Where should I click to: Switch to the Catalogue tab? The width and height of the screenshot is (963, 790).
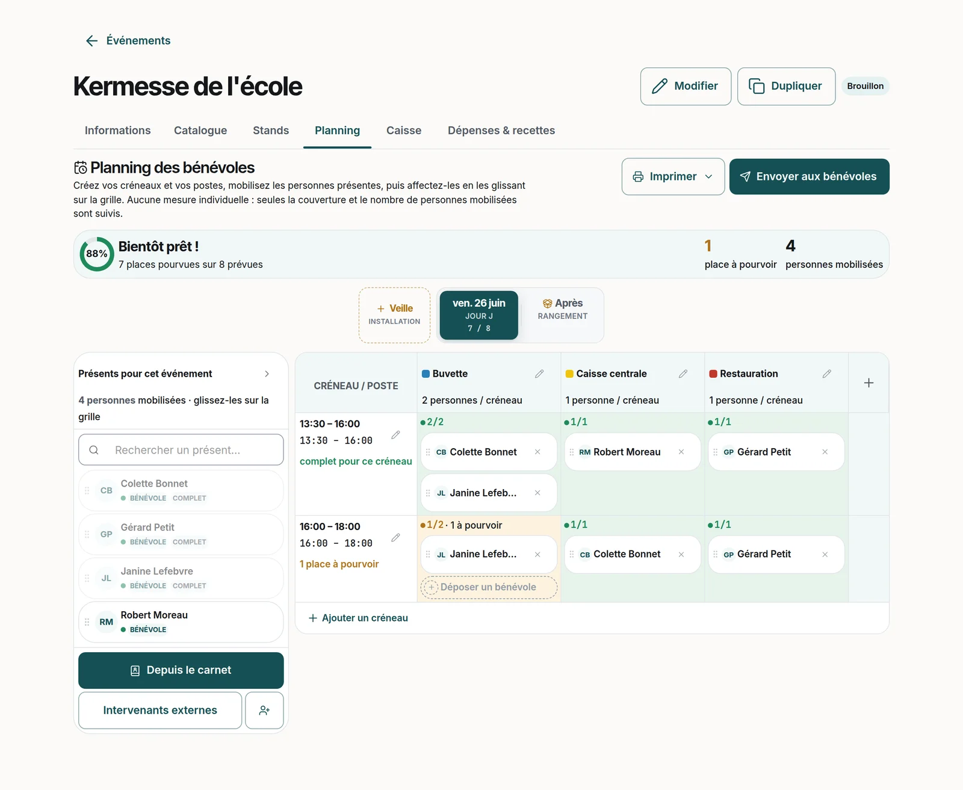pyautogui.click(x=200, y=131)
